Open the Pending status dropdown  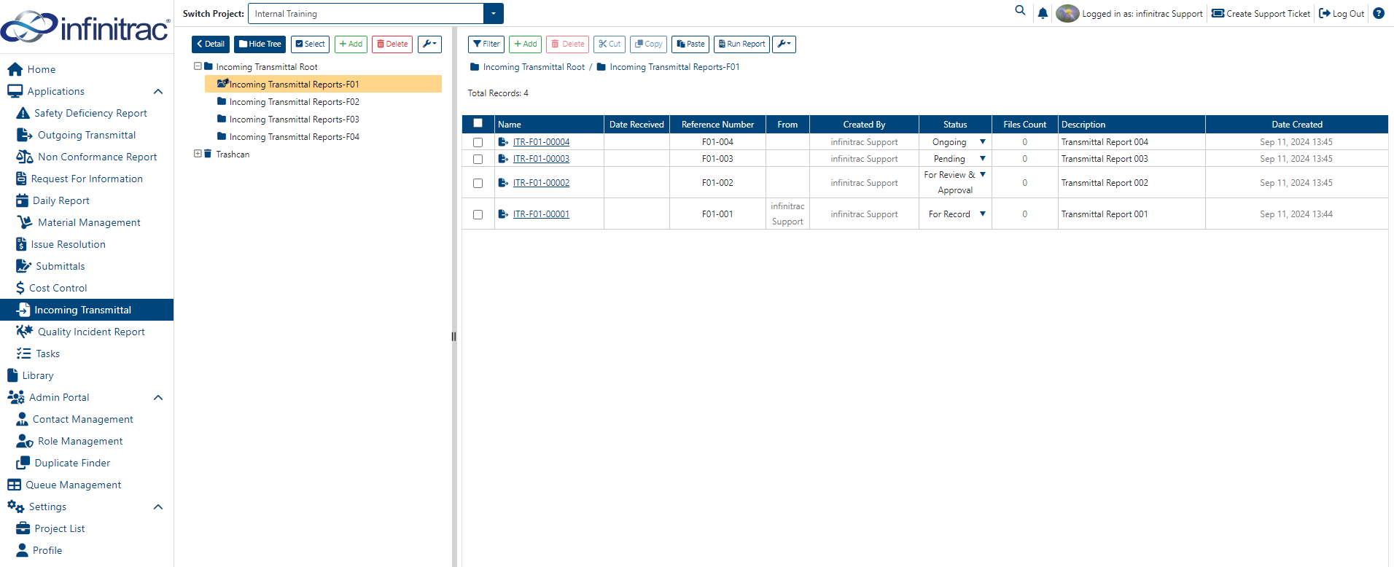click(x=983, y=158)
